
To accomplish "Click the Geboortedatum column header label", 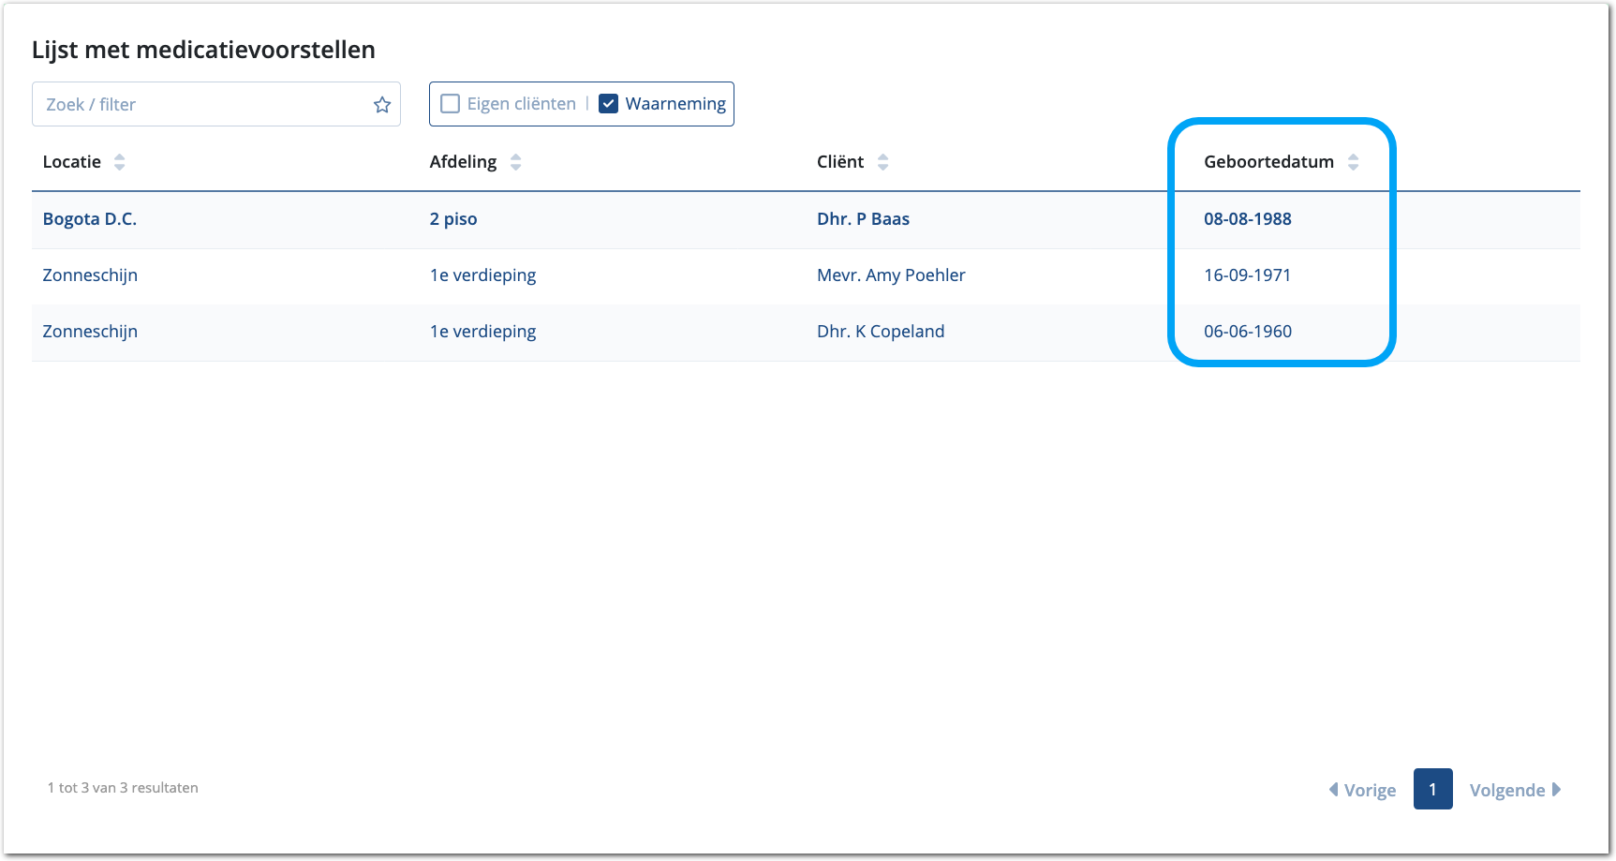I will [x=1268, y=162].
